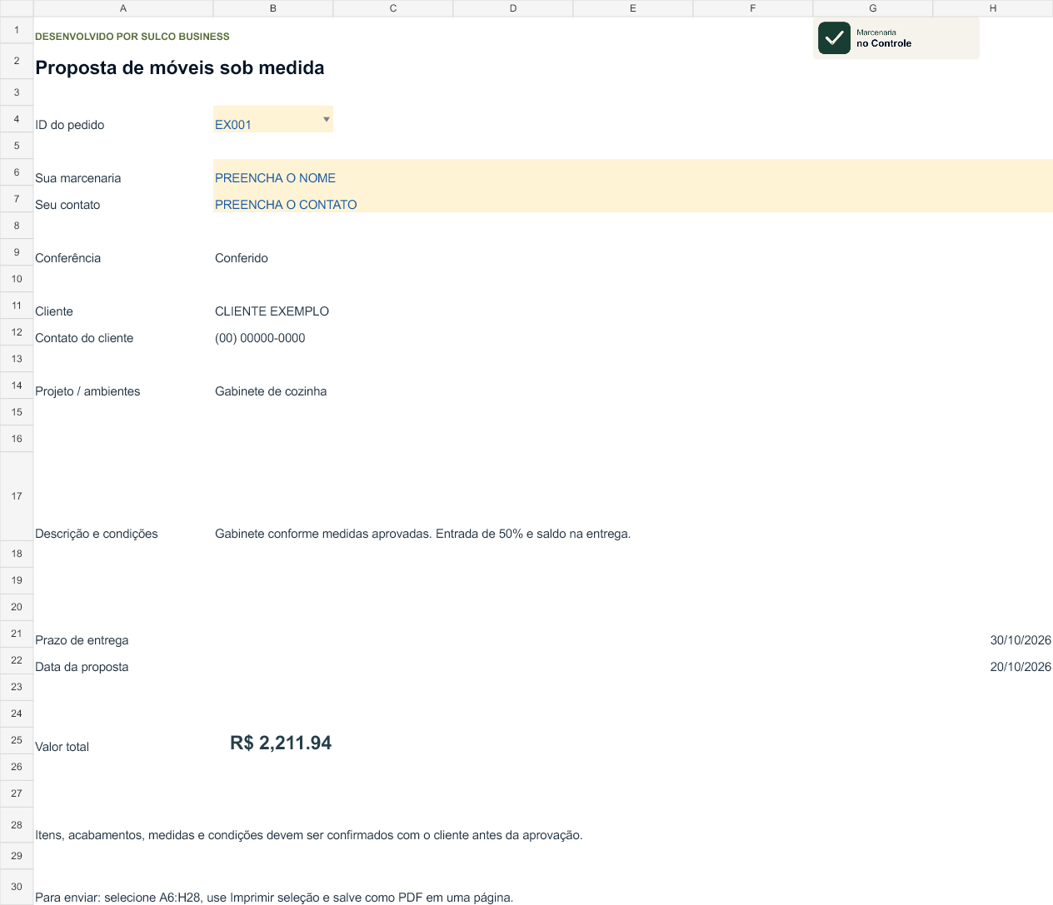
Task: Click the 'Seu contato' label
Action: tap(67, 205)
